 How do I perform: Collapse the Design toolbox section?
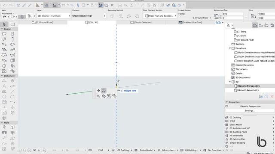click(x=2, y=29)
